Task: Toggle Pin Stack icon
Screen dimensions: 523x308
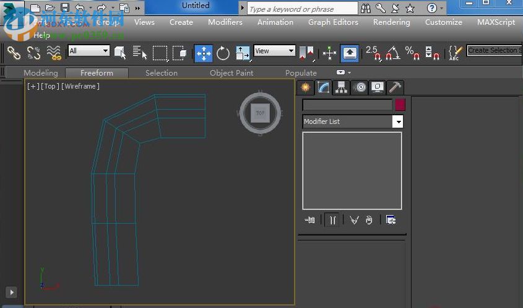Action: click(309, 220)
